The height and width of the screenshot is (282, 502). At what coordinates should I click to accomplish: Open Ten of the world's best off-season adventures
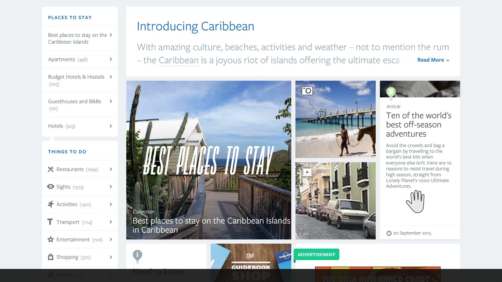419,125
